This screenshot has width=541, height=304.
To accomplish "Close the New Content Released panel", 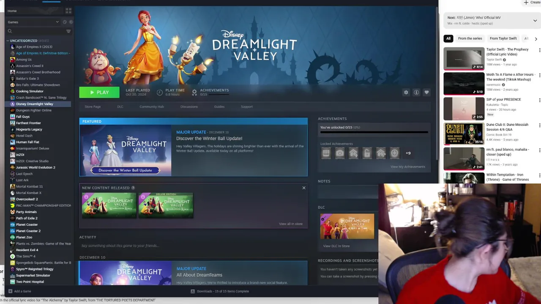I will (x=304, y=188).
